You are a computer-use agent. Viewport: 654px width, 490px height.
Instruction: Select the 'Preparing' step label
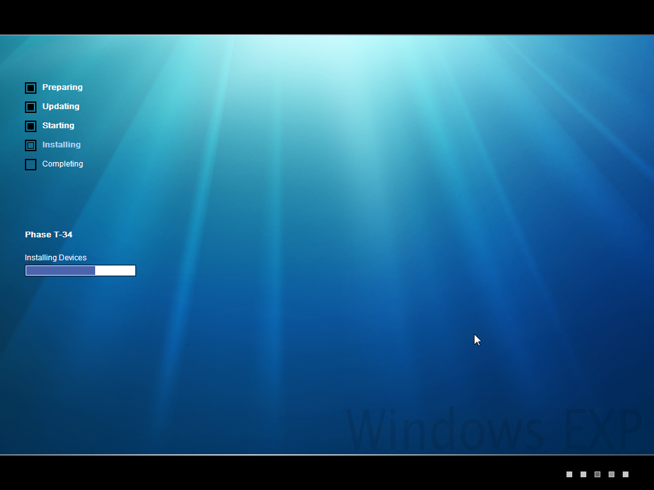click(63, 87)
